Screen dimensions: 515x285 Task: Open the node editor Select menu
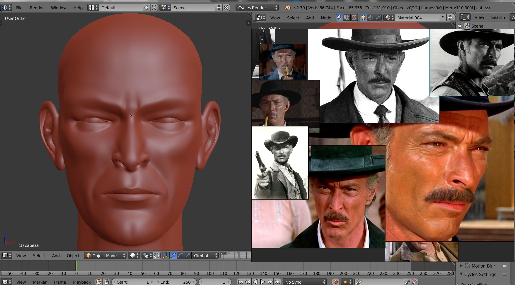tap(293, 18)
